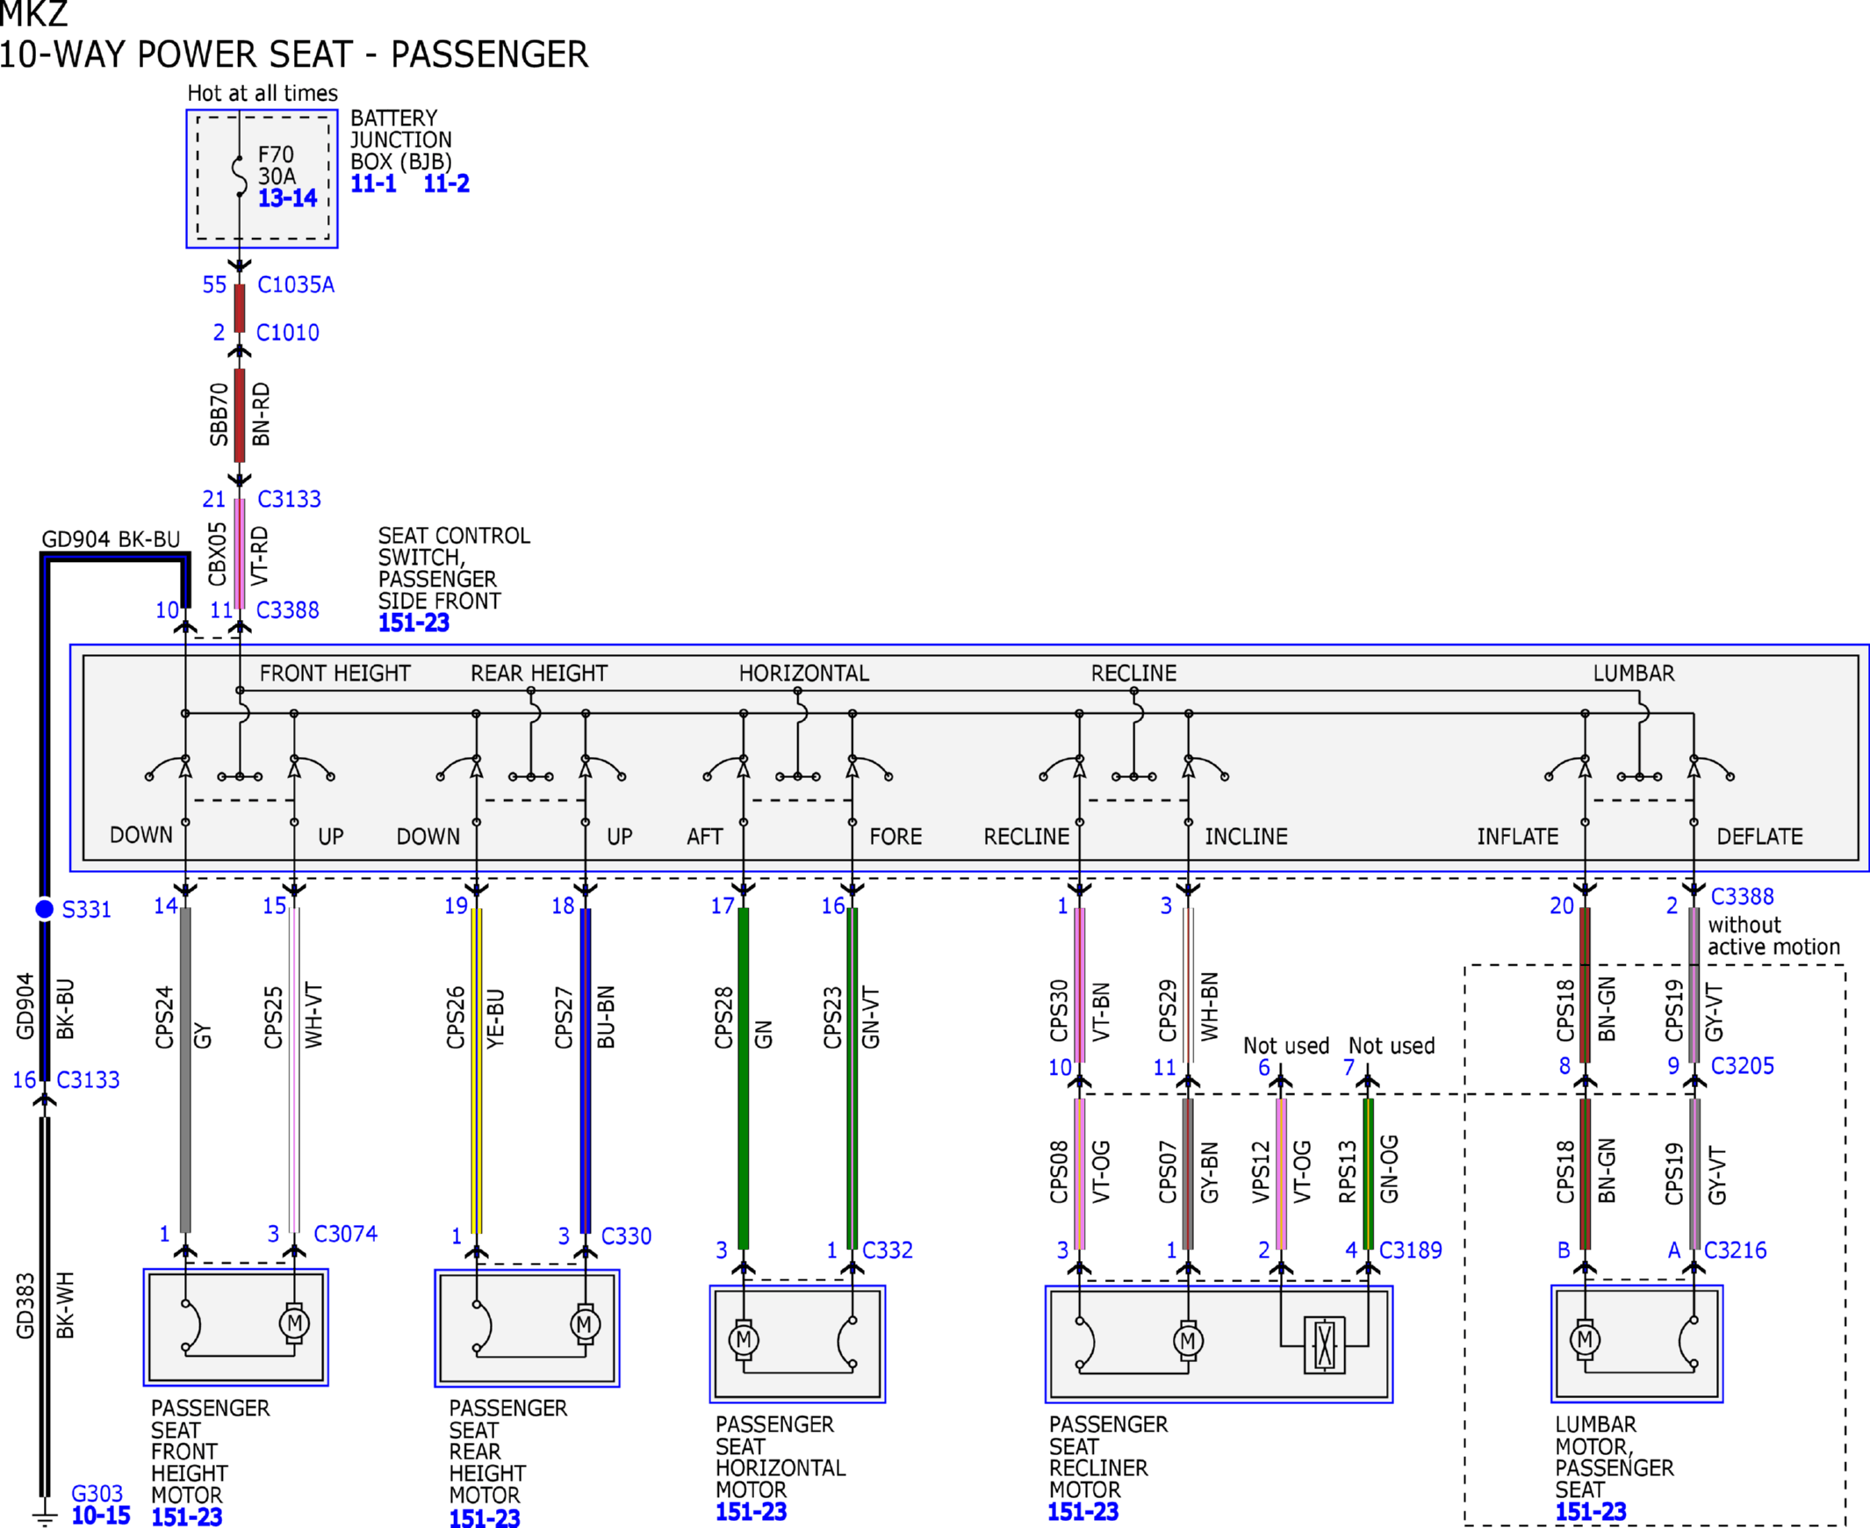Select splice S331 label

pyautogui.click(x=86, y=909)
